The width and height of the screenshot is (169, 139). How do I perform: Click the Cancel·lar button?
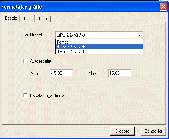154,131
